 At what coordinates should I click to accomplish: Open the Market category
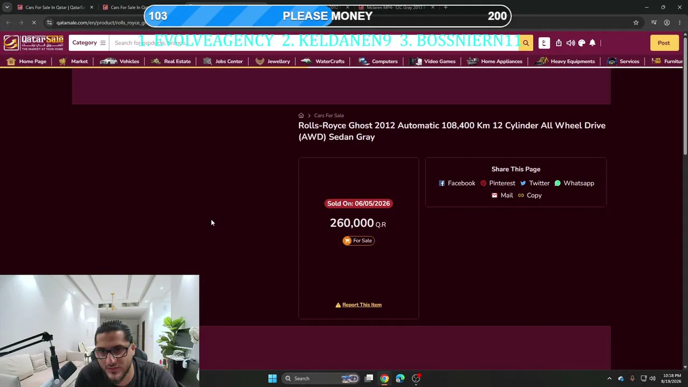pyautogui.click(x=73, y=61)
